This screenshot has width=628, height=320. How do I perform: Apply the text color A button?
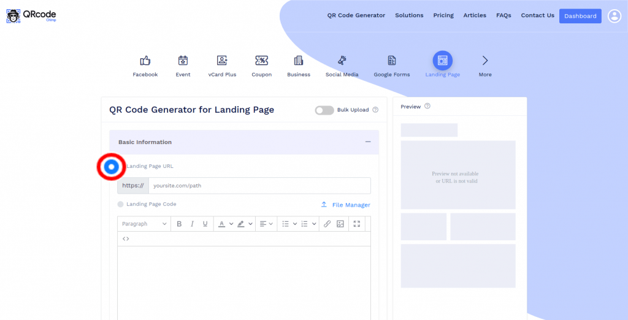(221, 224)
